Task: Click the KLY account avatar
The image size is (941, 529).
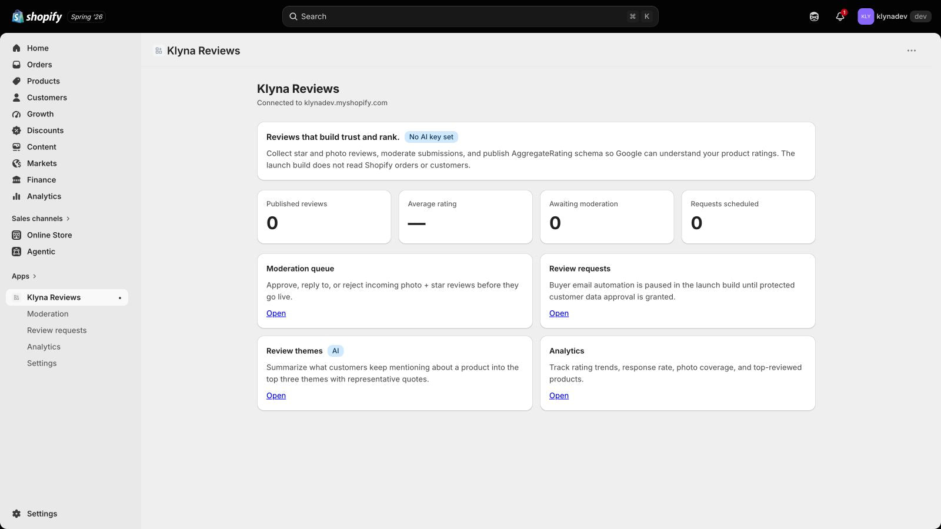Action: click(x=866, y=16)
